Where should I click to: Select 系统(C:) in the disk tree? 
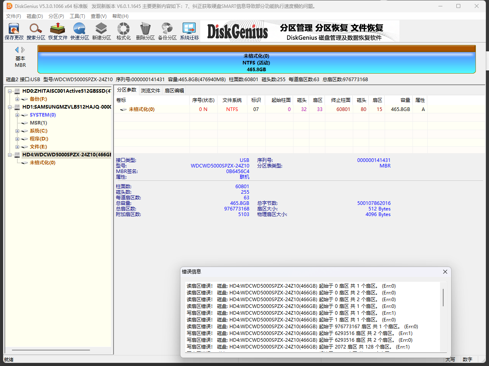click(x=39, y=131)
